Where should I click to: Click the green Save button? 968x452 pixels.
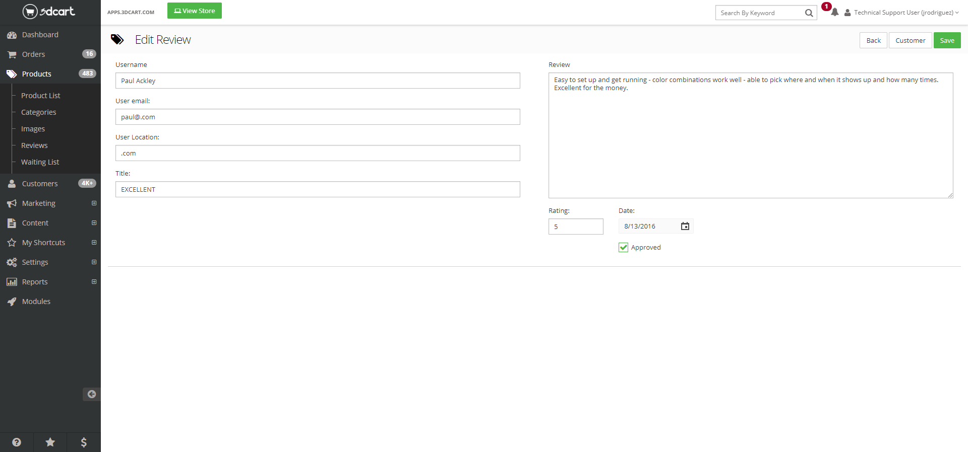pyautogui.click(x=947, y=41)
